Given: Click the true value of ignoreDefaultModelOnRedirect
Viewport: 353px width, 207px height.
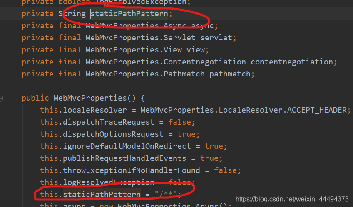Looking at the screenshot, I should point(214,146).
